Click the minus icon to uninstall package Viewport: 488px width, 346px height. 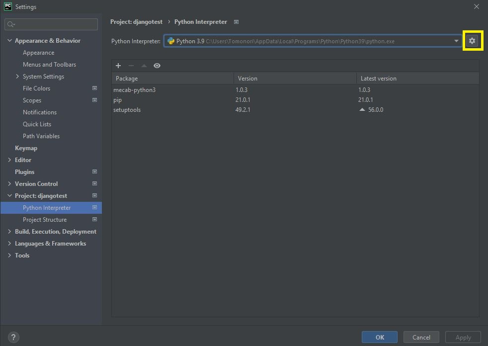[131, 66]
